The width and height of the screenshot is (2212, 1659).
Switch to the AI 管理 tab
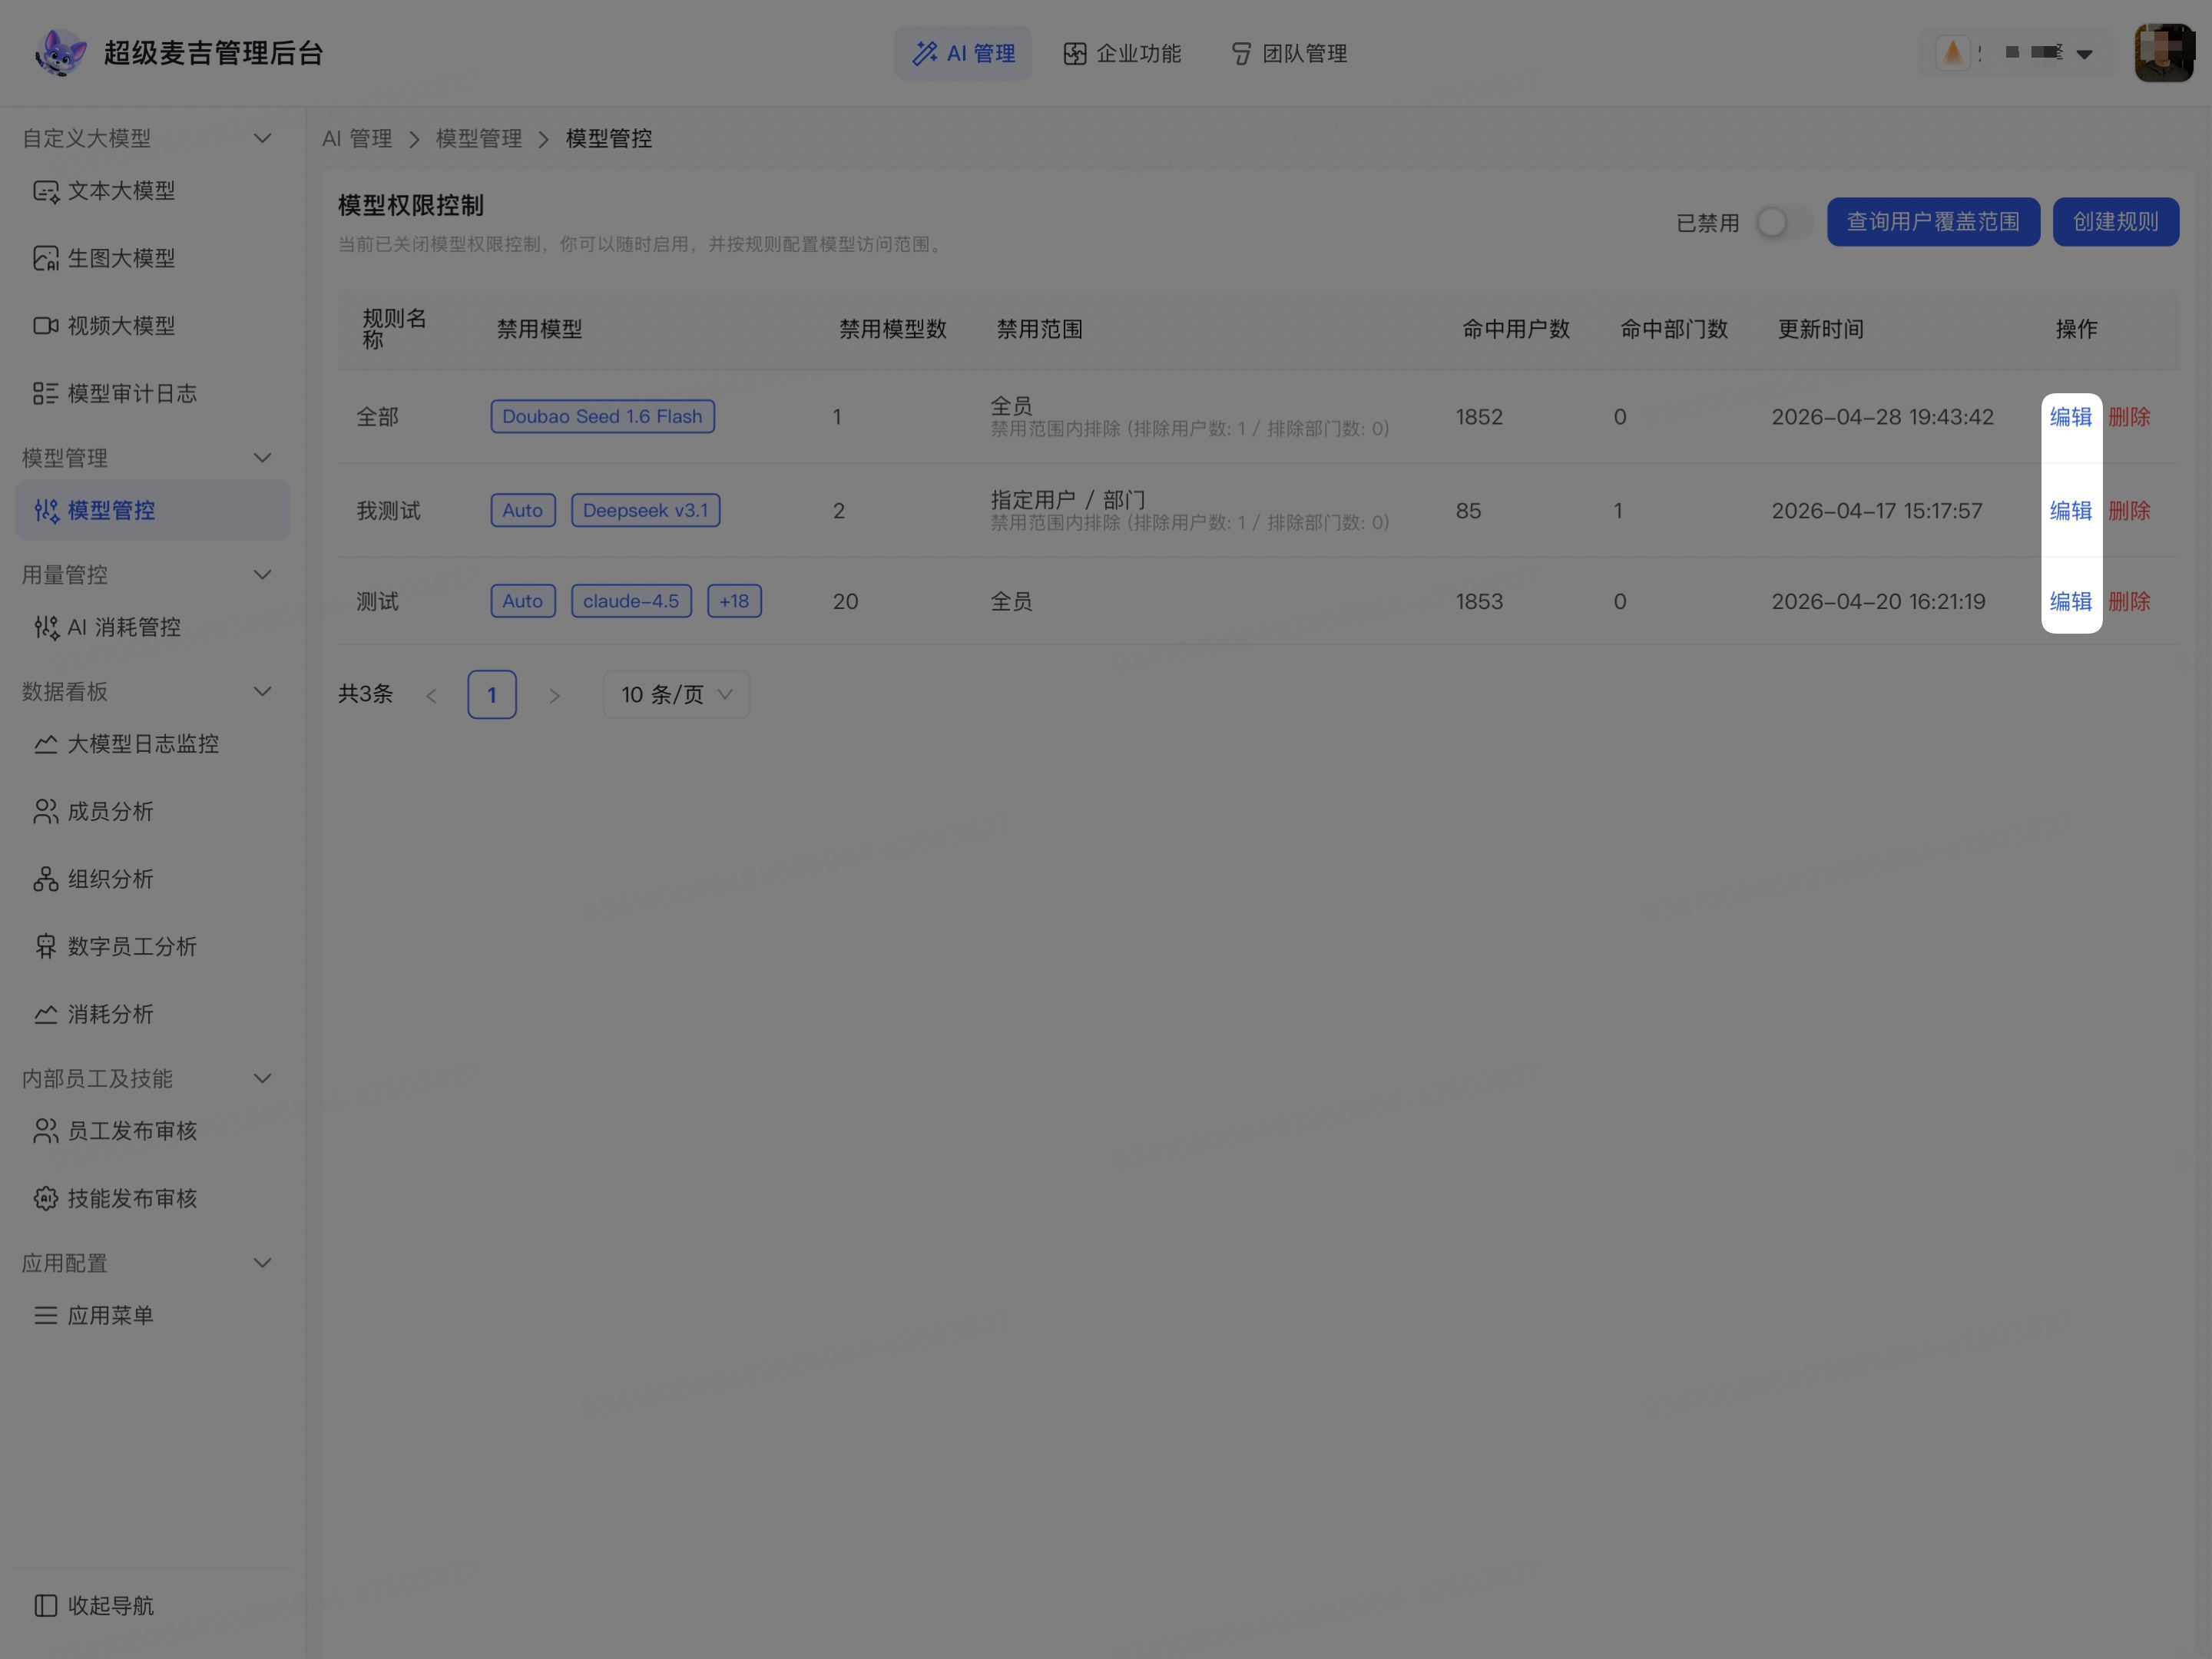coord(963,53)
